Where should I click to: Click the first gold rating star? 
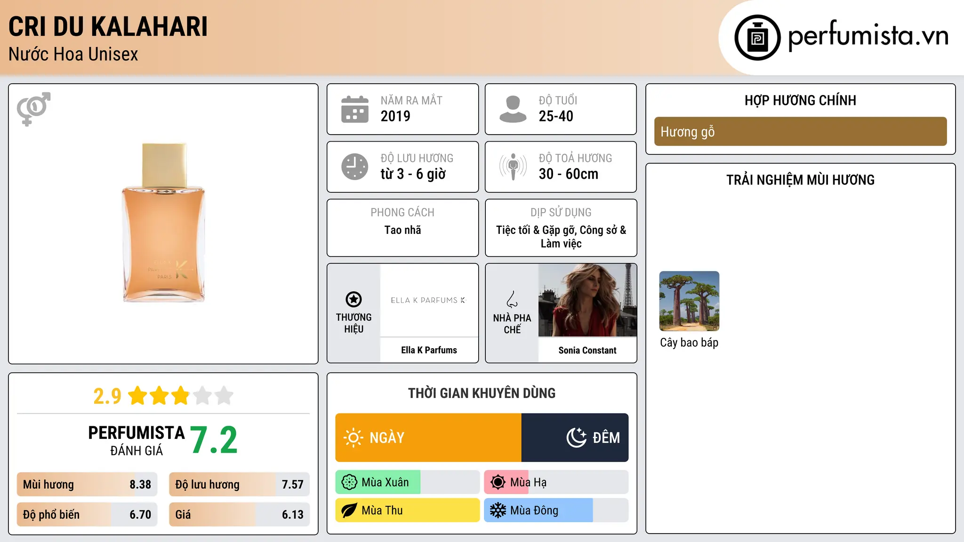(138, 396)
